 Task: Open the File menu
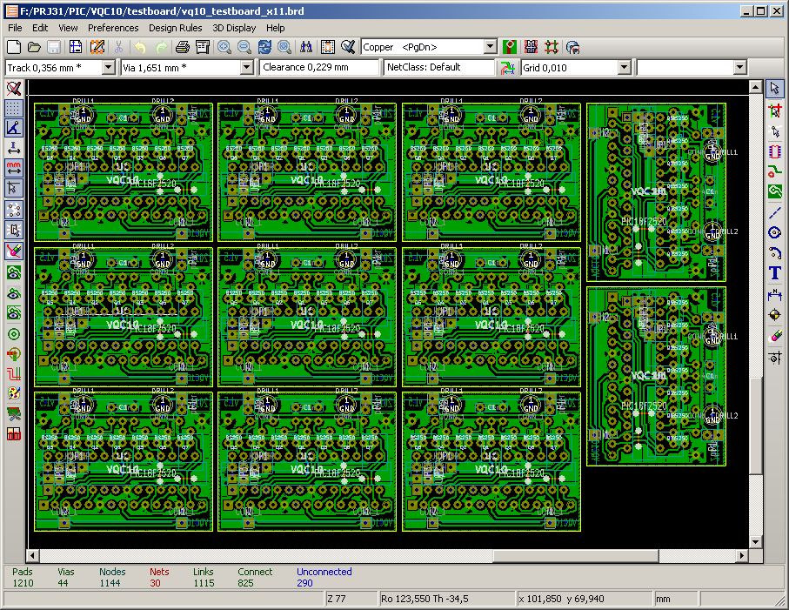[15, 28]
